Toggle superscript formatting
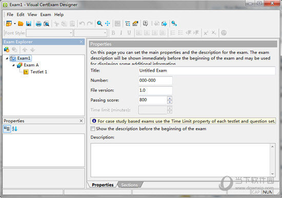 [206, 33]
